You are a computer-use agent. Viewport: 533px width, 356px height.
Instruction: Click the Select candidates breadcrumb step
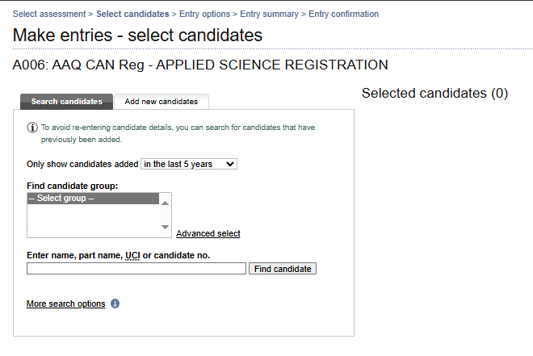click(x=132, y=15)
